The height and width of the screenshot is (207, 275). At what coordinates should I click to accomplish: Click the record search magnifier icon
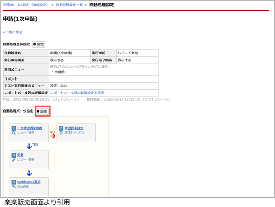[12, 132]
